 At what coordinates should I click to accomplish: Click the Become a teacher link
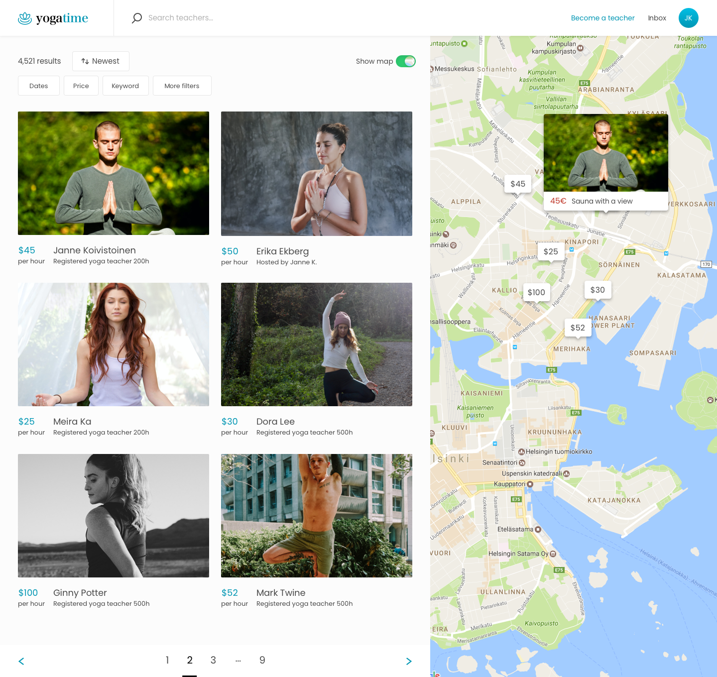[x=602, y=18]
